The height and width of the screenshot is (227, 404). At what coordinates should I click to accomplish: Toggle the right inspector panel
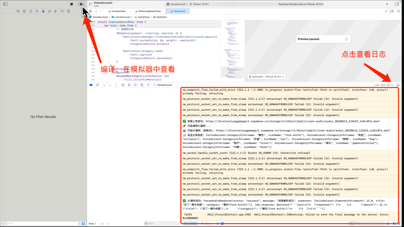(x=397, y=4)
